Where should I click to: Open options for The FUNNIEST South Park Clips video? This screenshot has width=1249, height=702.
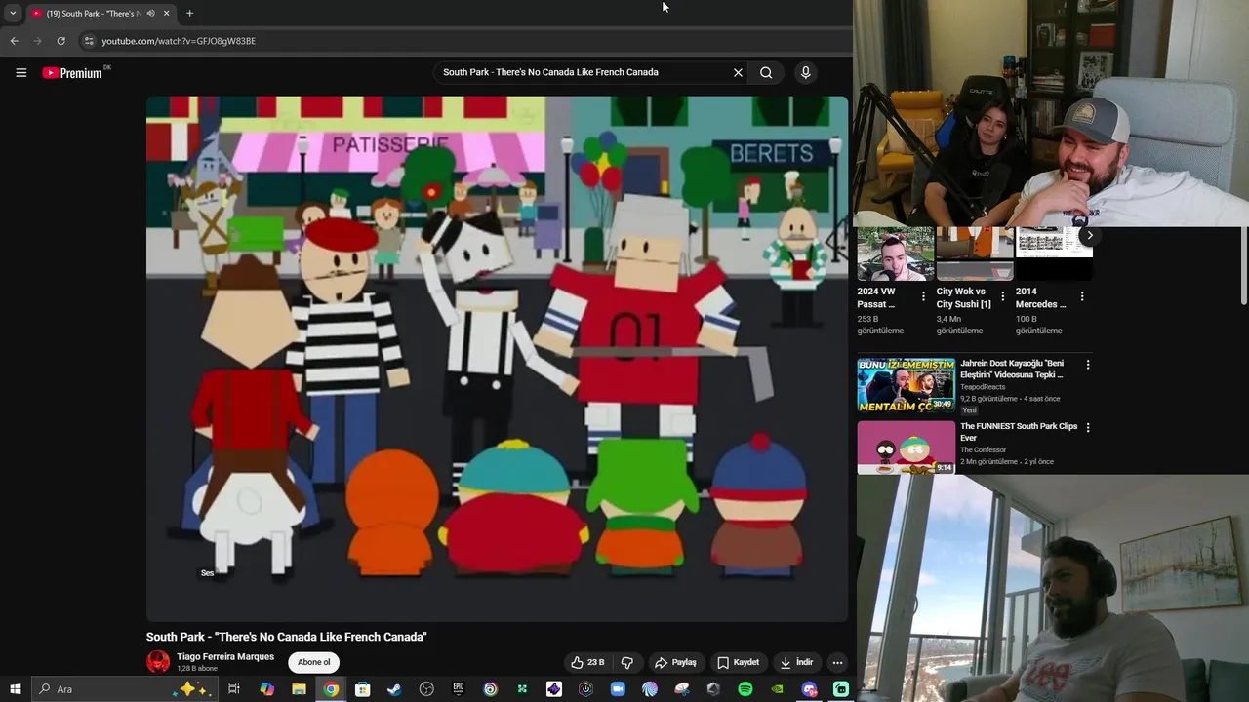click(x=1088, y=427)
